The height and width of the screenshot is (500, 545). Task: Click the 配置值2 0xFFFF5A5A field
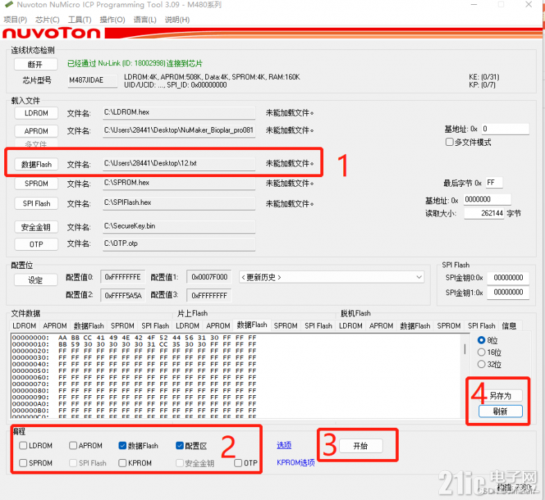[123, 295]
